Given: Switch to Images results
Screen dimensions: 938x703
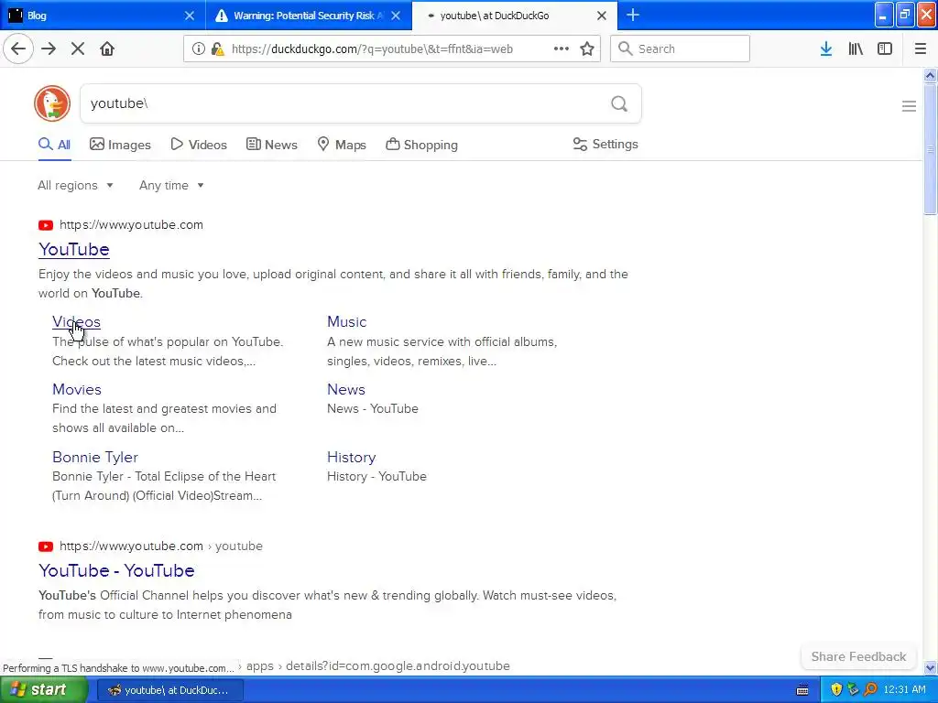Looking at the screenshot, I should pyautogui.click(x=120, y=145).
